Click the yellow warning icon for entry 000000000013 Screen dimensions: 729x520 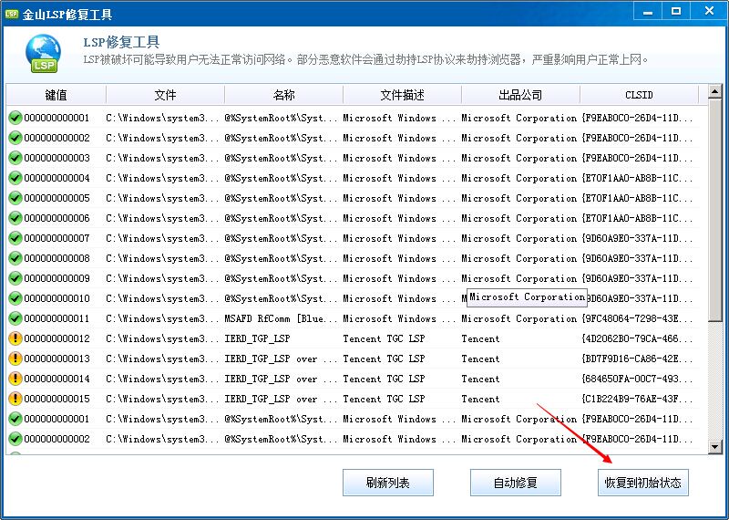pyautogui.click(x=15, y=358)
